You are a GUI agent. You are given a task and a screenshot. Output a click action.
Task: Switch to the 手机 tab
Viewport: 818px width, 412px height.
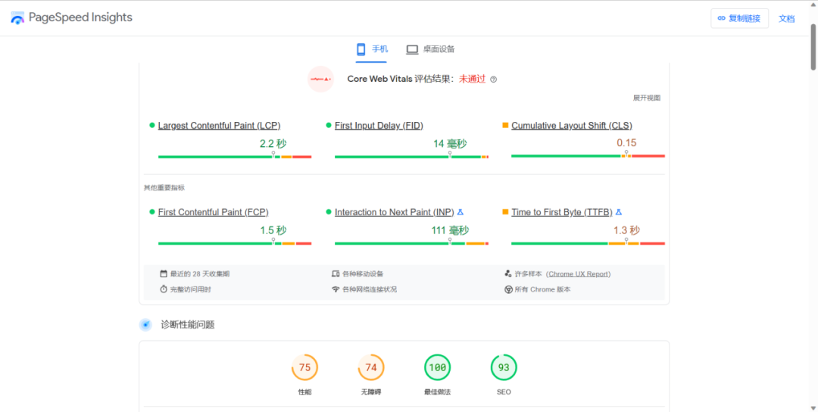pyautogui.click(x=371, y=49)
